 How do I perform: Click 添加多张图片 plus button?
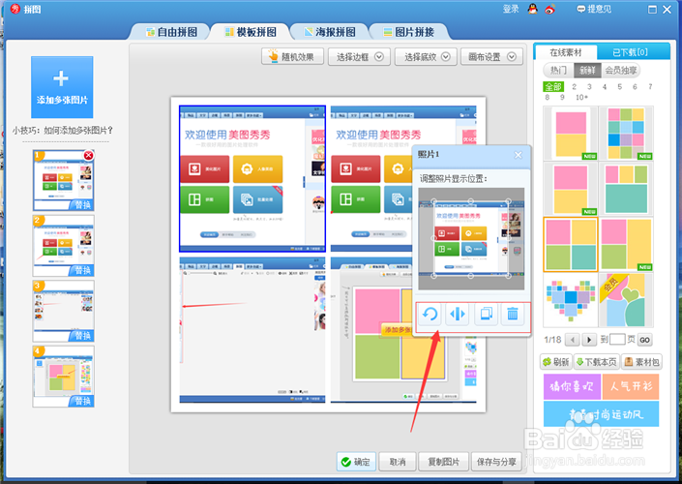click(62, 87)
